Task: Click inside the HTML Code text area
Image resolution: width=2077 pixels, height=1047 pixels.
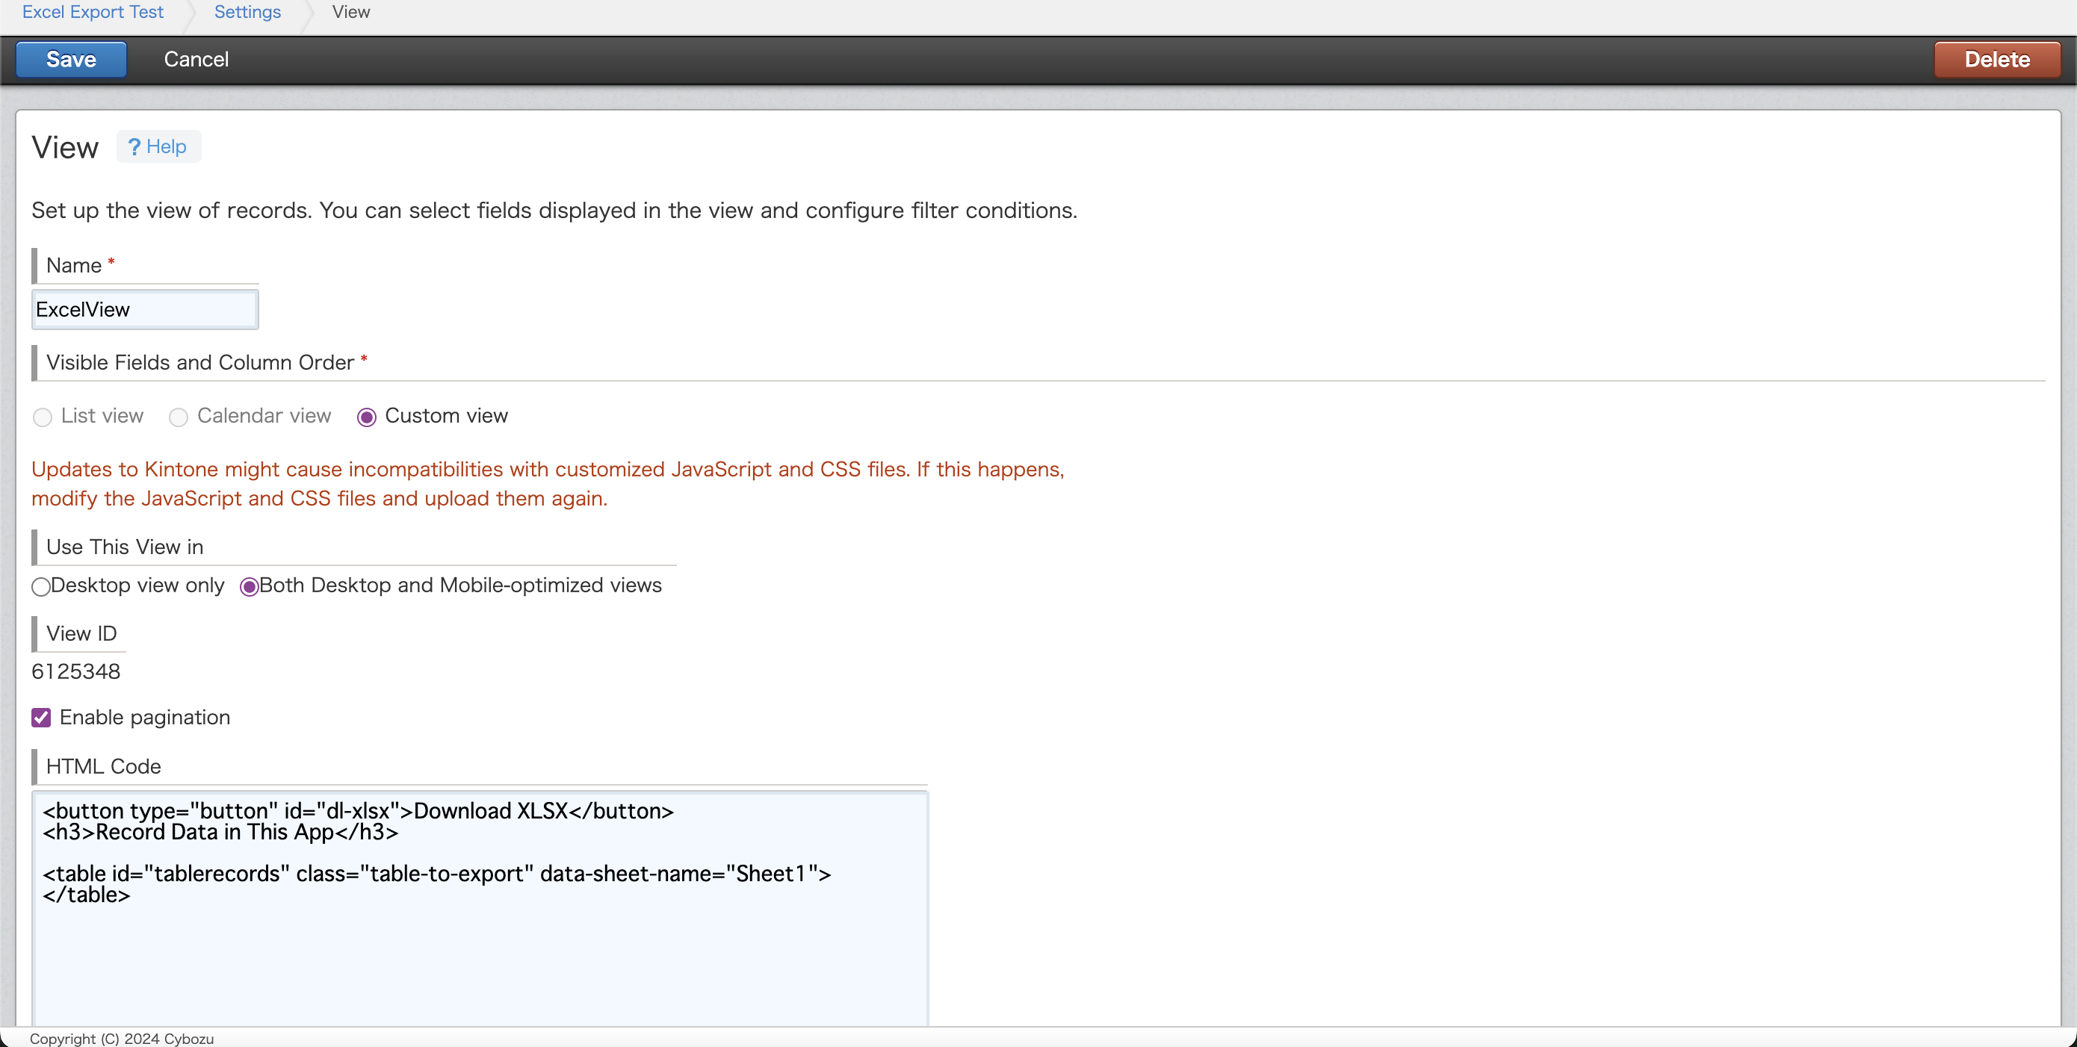Action: 480,951
